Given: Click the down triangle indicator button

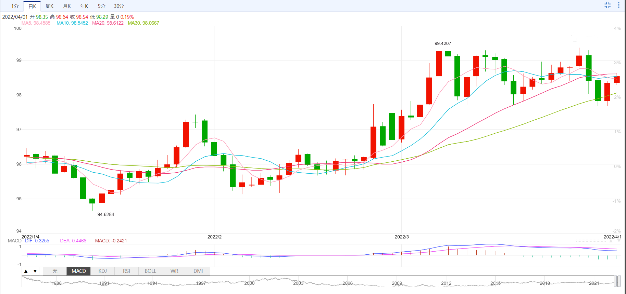Looking at the screenshot, I should (35, 271).
